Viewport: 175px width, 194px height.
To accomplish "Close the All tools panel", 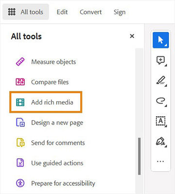I will 132,36.
